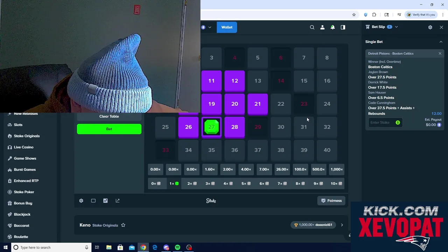This screenshot has height=252, width=448.
Task: Open the Keno game settings gear
Action: pyautogui.click(x=81, y=201)
